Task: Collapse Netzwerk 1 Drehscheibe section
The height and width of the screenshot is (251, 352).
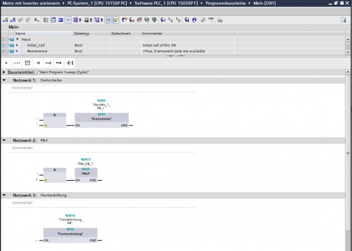Action: [5, 80]
